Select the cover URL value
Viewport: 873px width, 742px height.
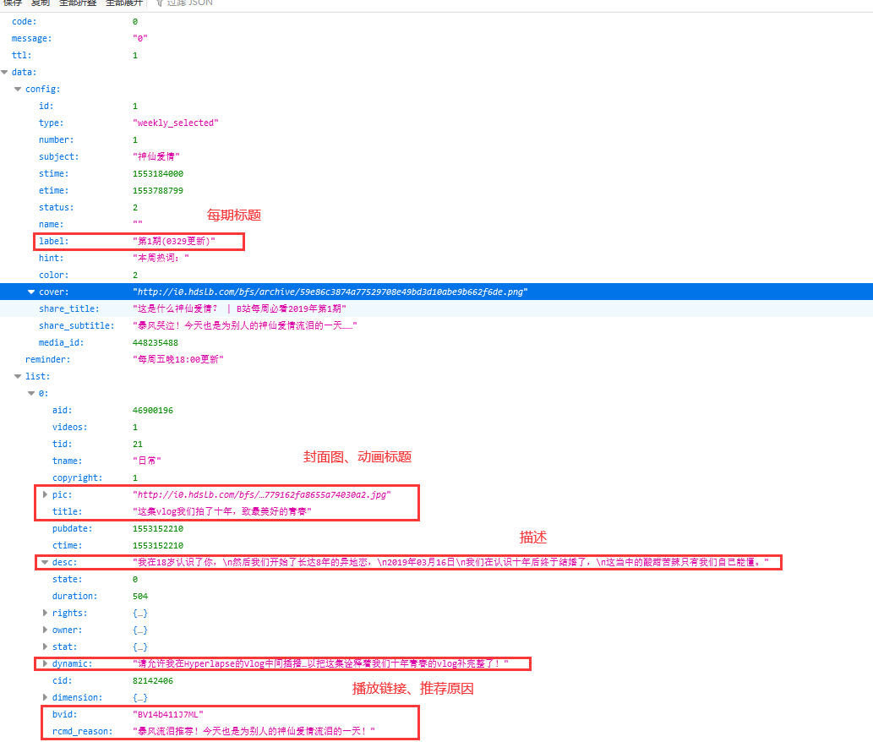[330, 292]
